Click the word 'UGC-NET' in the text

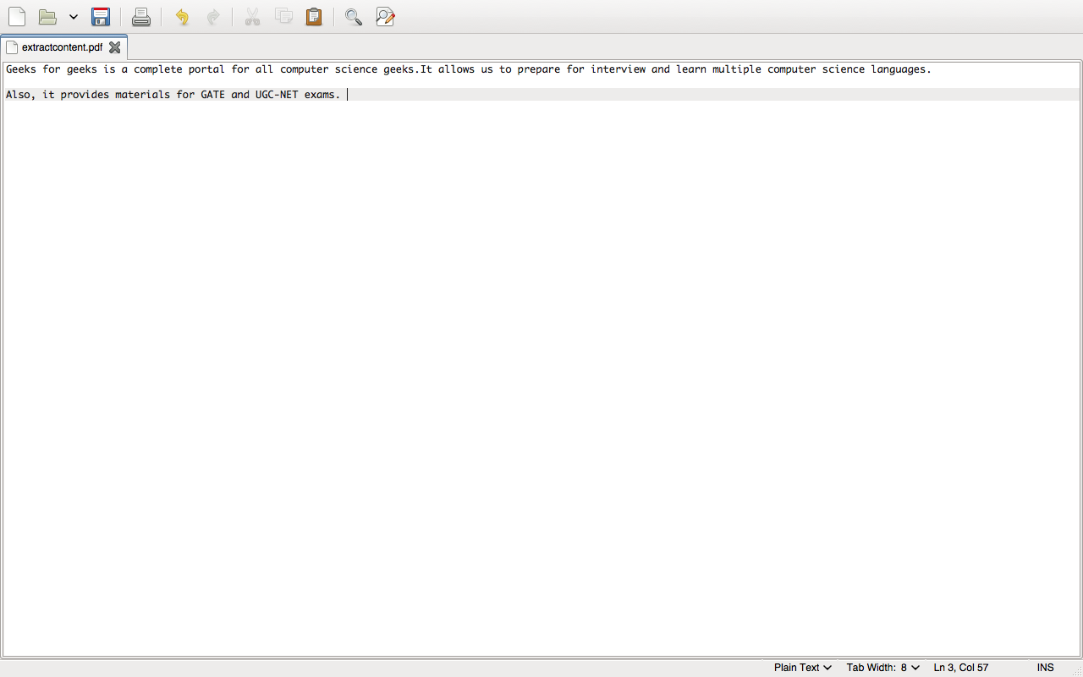pos(277,95)
